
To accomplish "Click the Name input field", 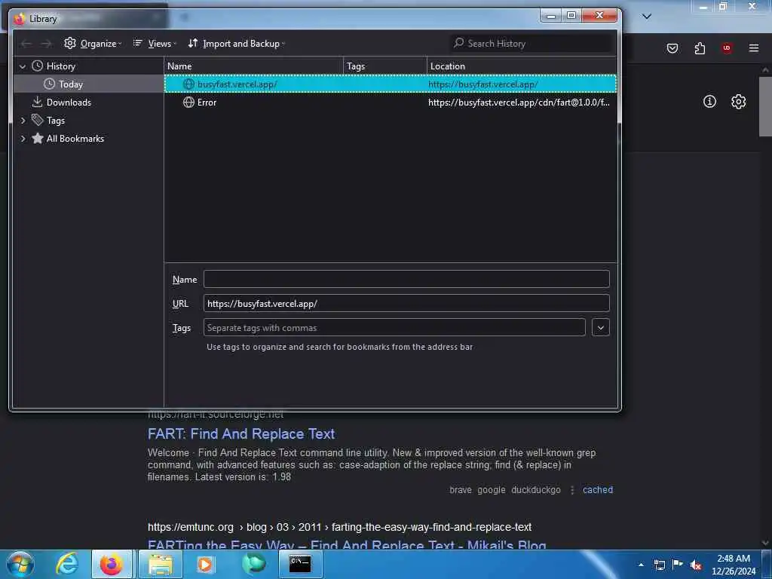I will pos(406,279).
